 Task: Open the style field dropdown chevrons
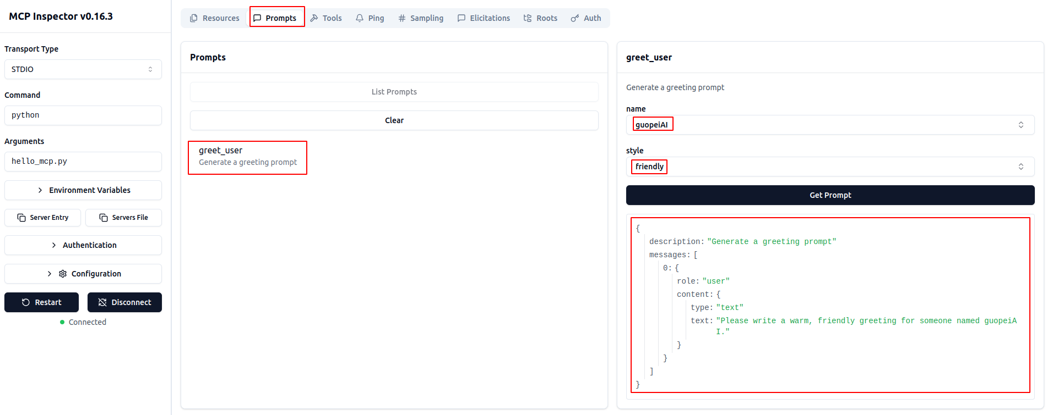pos(1021,167)
